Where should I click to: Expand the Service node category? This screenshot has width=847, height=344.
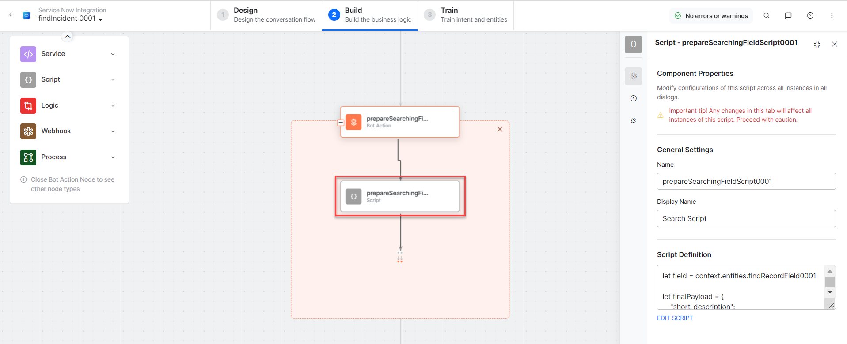[113, 54]
